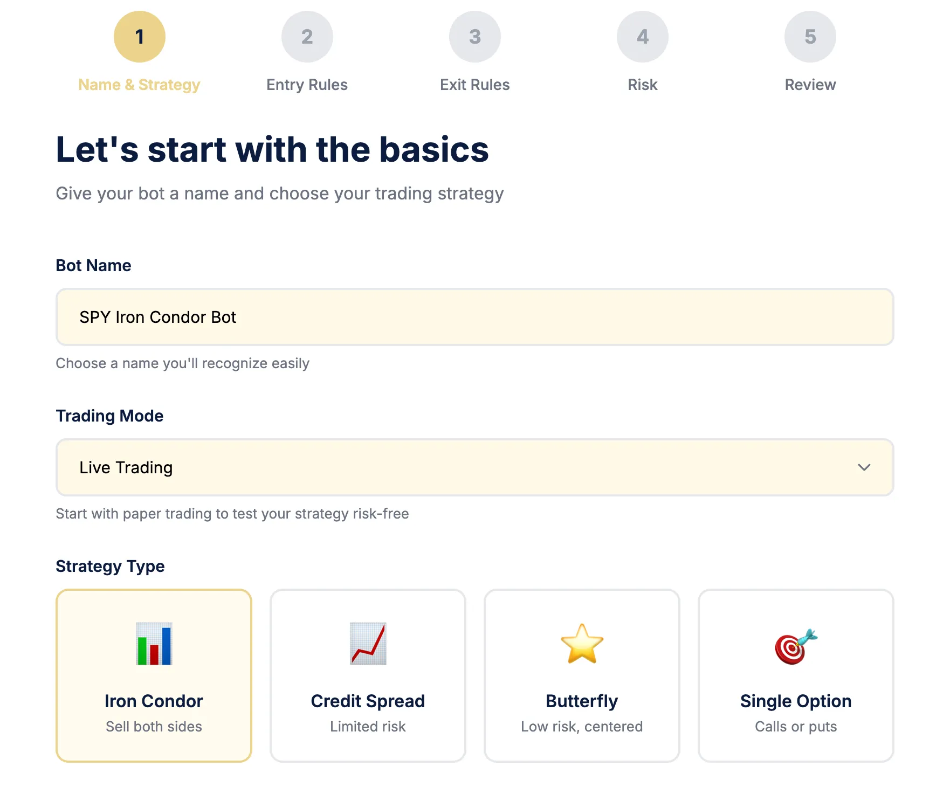Screen dimensions: 950x787
Task: Click the step 2 circle indicator
Action: [x=307, y=36]
